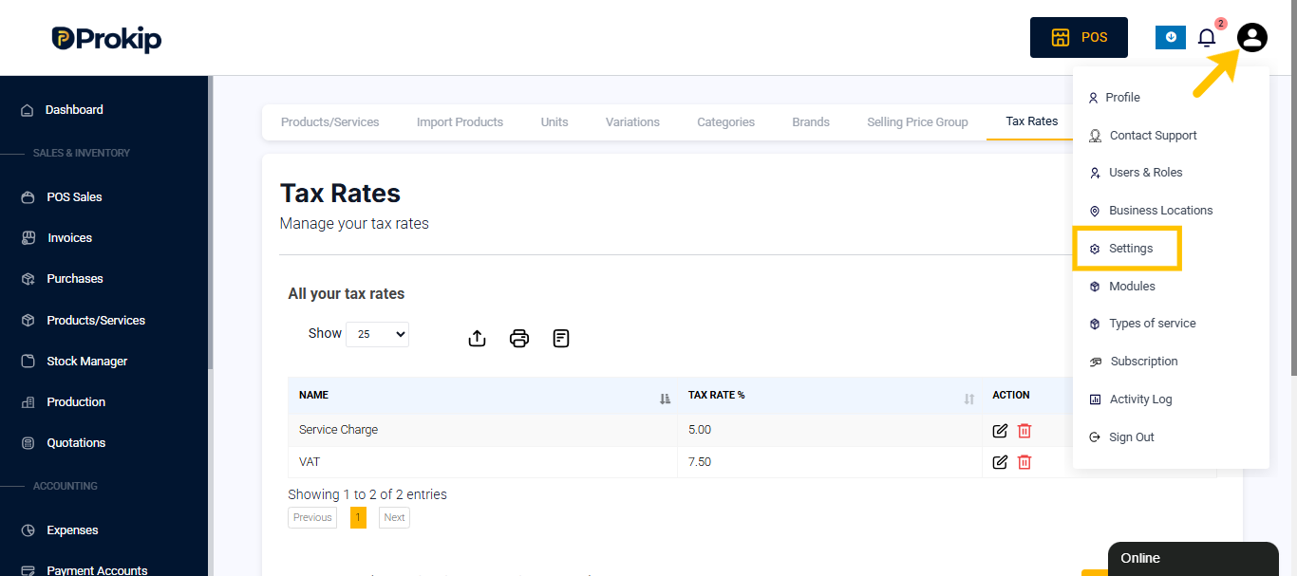The height and width of the screenshot is (576, 1297).
Task: Click the Next pagination button
Action: 394,517
